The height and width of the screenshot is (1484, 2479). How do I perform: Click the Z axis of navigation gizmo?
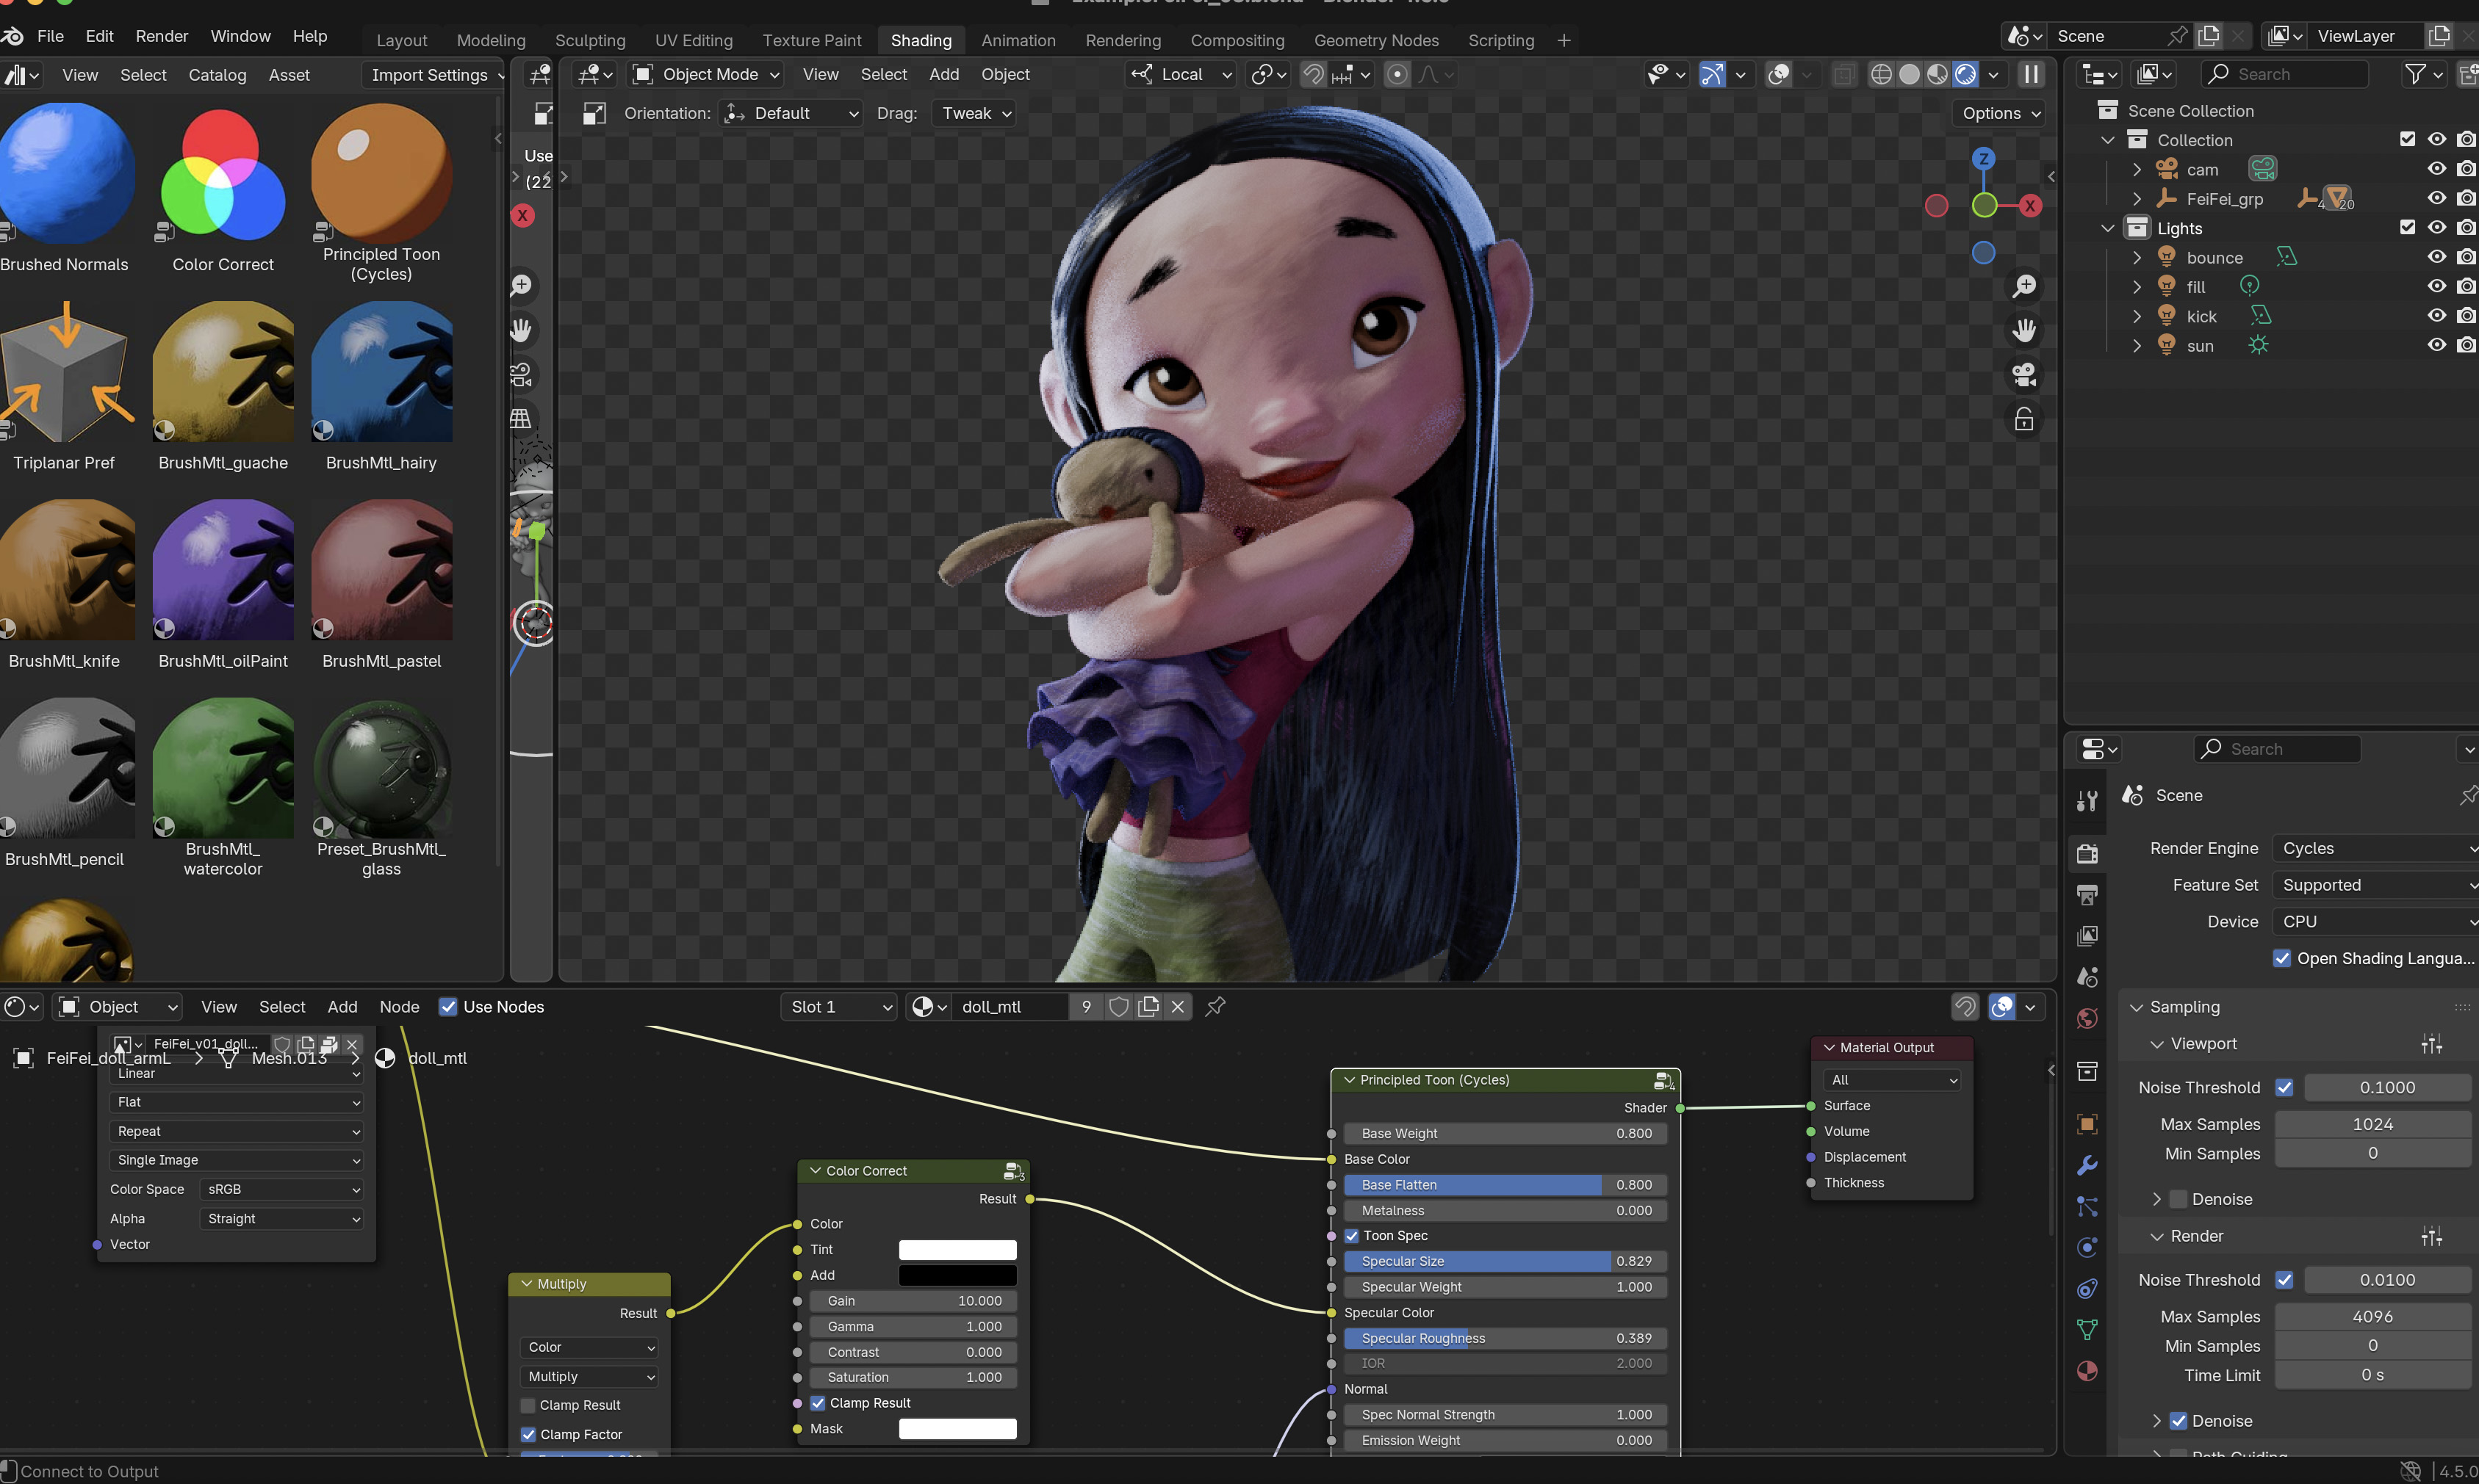click(x=1983, y=158)
